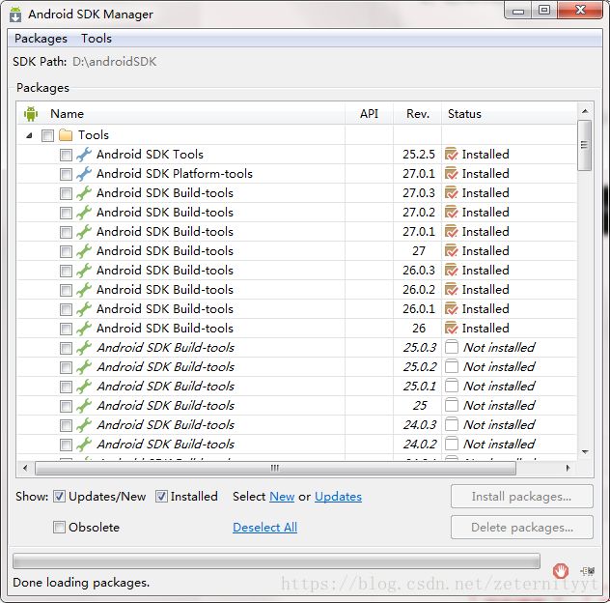Click the Delete packages button
Image resolution: width=610 pixels, height=603 pixels.
tap(522, 528)
